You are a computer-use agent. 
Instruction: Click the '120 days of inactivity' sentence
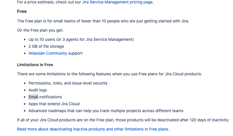tap(123, 120)
